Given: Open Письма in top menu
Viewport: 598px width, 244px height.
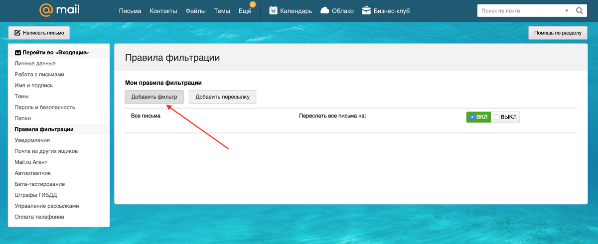Looking at the screenshot, I should (130, 11).
